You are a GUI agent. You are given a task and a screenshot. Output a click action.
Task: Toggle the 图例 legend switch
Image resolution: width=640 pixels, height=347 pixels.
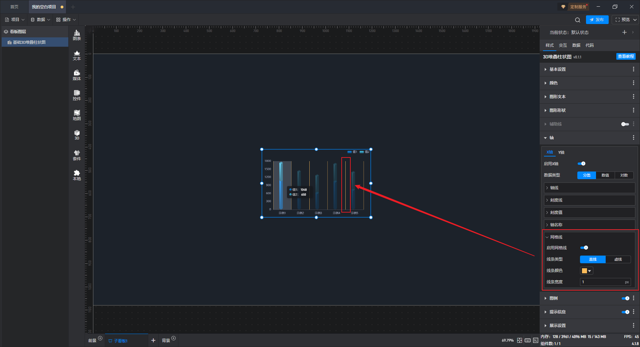[x=625, y=298]
